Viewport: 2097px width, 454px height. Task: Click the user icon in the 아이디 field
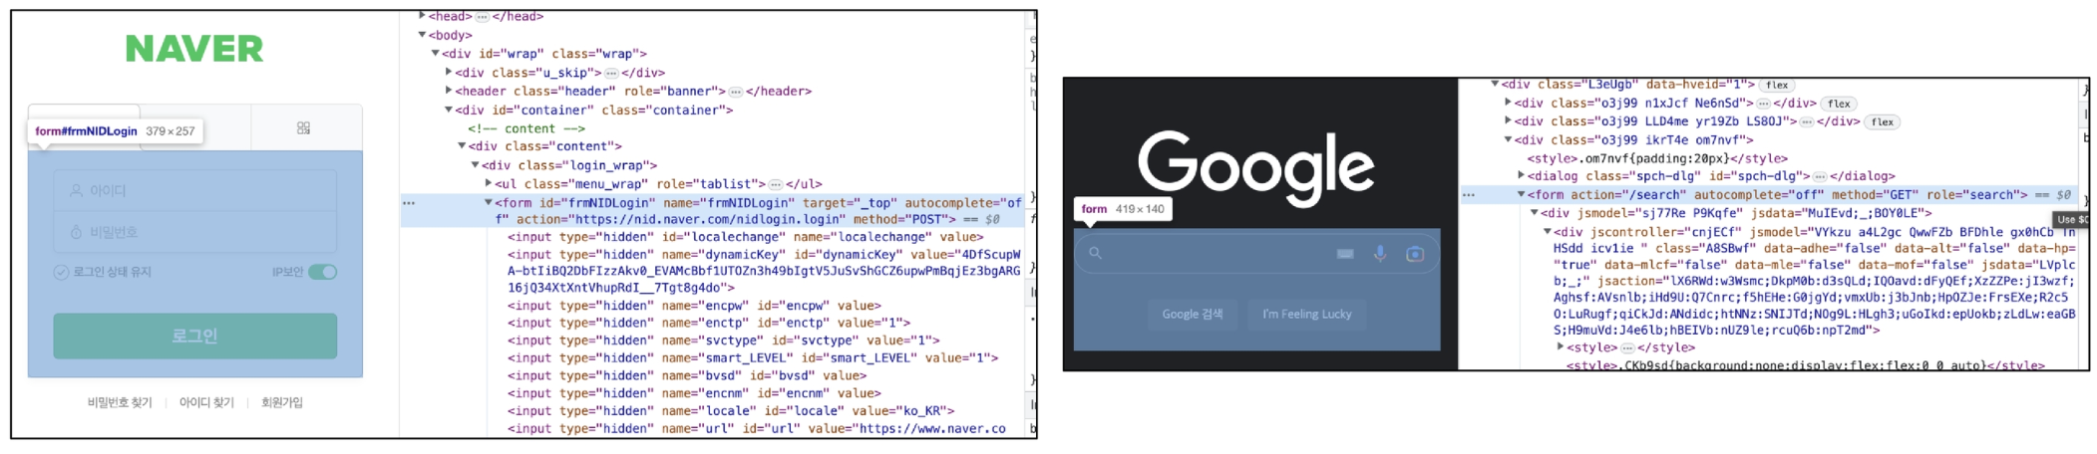[76, 190]
